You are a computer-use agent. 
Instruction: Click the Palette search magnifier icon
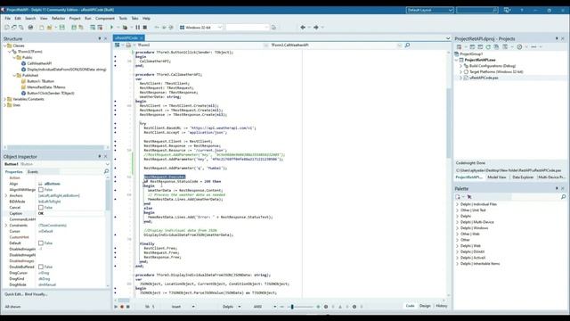tap(563, 196)
